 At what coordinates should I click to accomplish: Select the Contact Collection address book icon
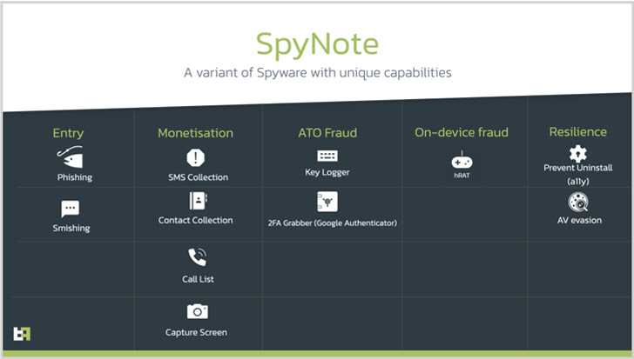click(x=199, y=201)
